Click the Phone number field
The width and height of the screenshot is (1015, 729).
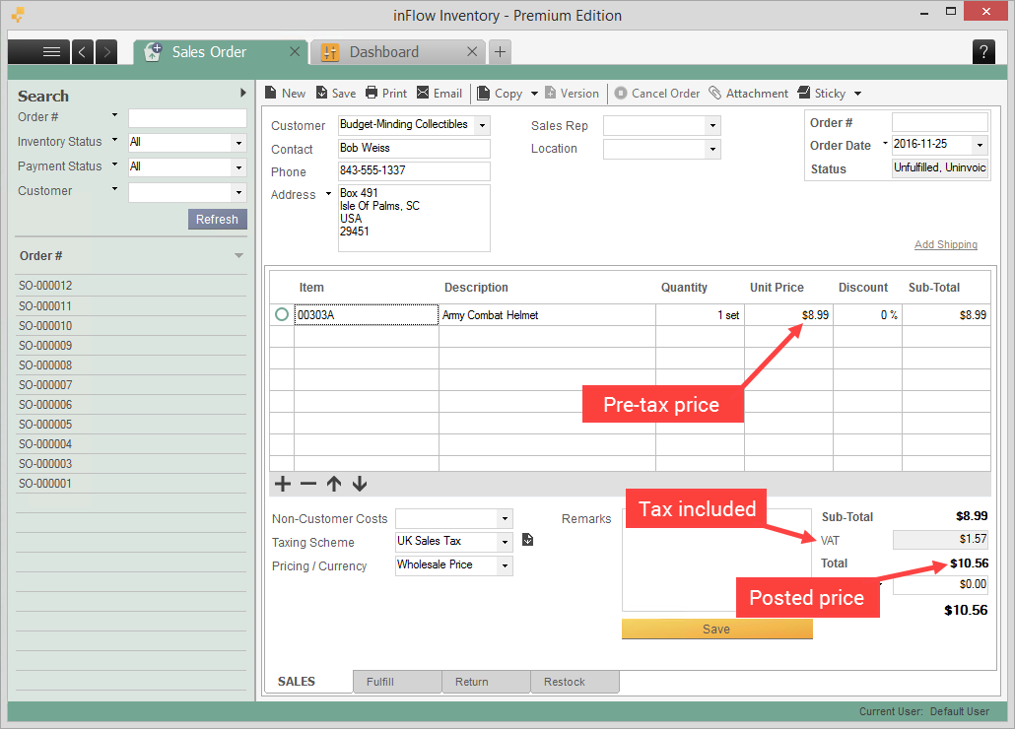pyautogui.click(x=414, y=170)
